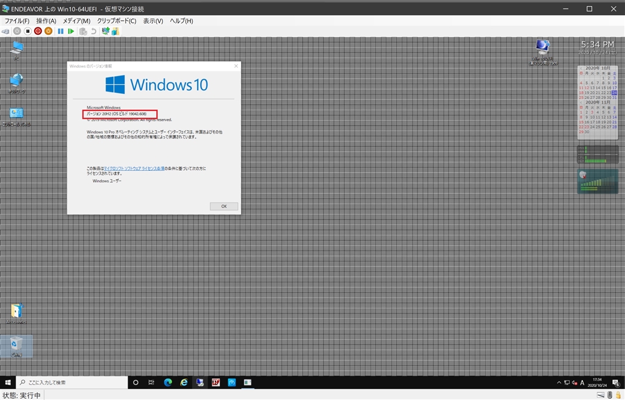625x400 pixels.
Task: Click the ここに入力して検索 search box
Action: [x=72, y=382]
